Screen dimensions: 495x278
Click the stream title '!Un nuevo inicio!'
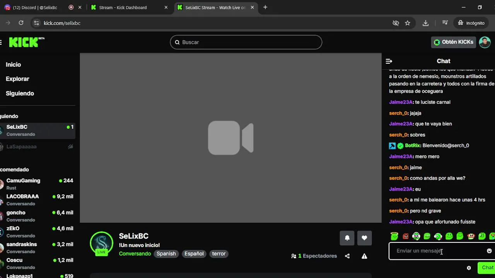tap(139, 245)
